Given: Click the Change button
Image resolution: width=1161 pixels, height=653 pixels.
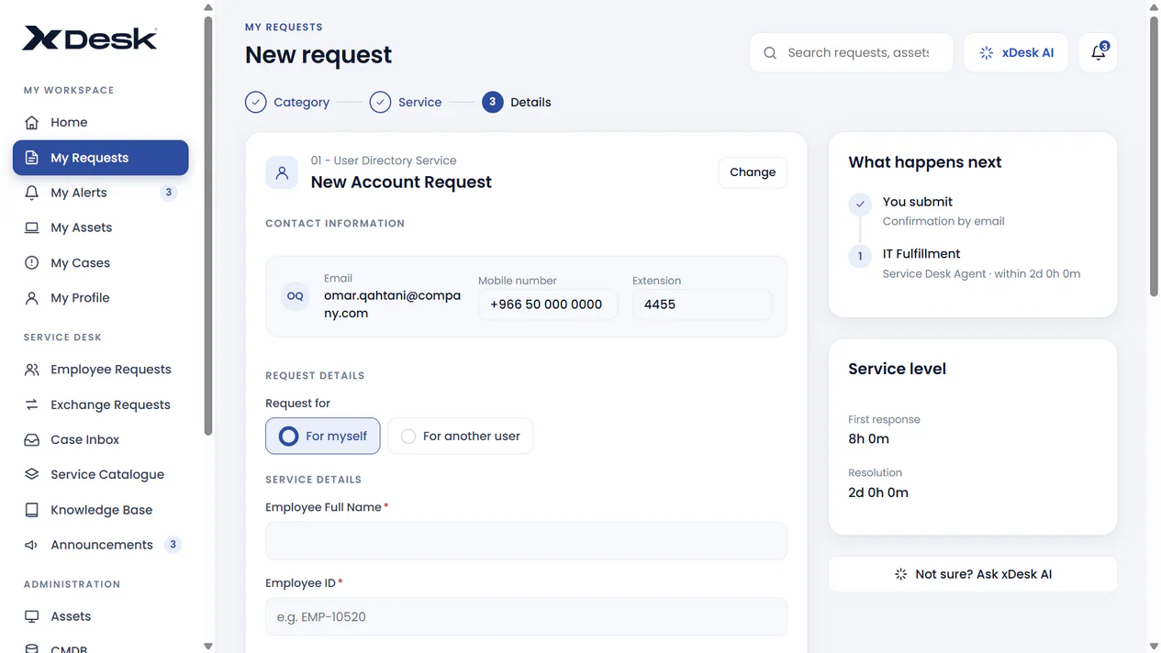Looking at the screenshot, I should pyautogui.click(x=753, y=172).
